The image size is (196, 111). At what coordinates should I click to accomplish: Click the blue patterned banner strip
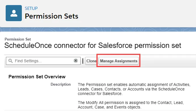[98, 29]
